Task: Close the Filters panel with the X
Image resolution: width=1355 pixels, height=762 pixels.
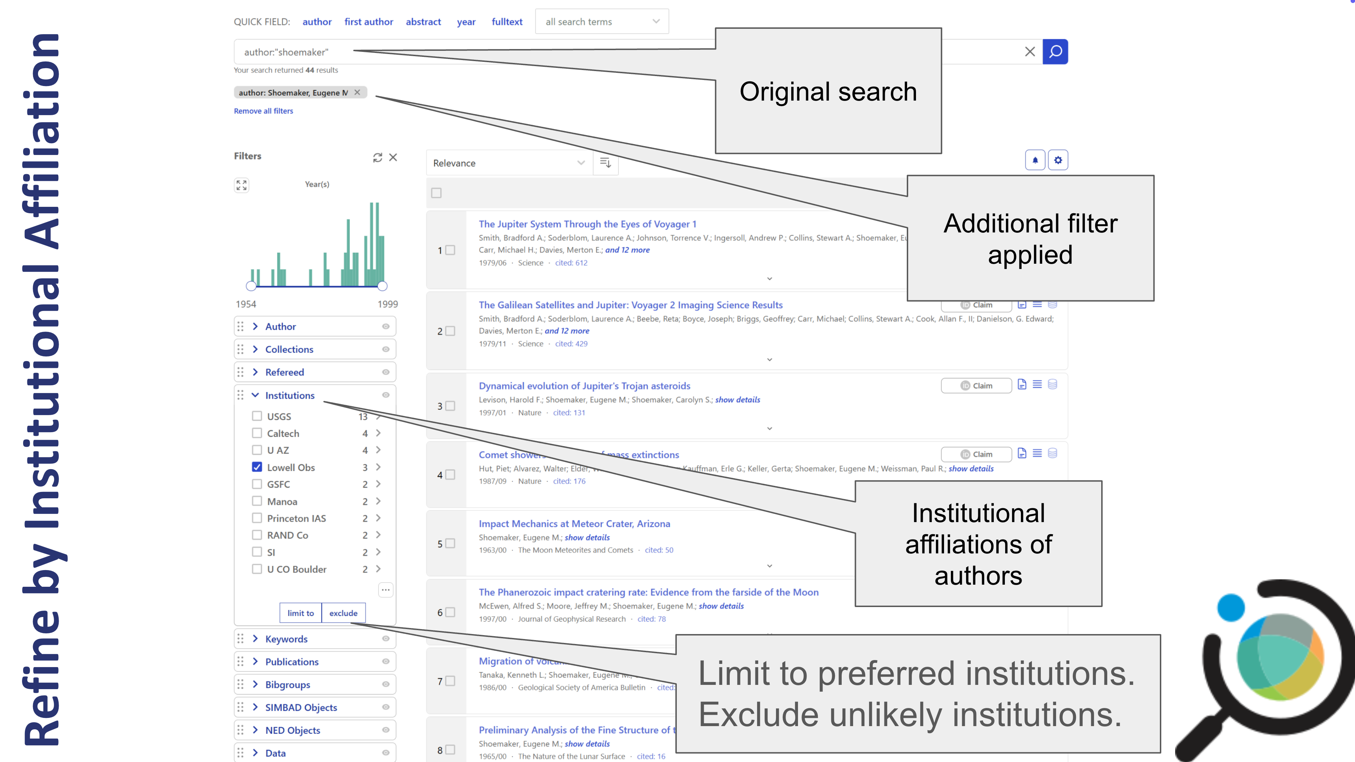Action: pos(393,157)
